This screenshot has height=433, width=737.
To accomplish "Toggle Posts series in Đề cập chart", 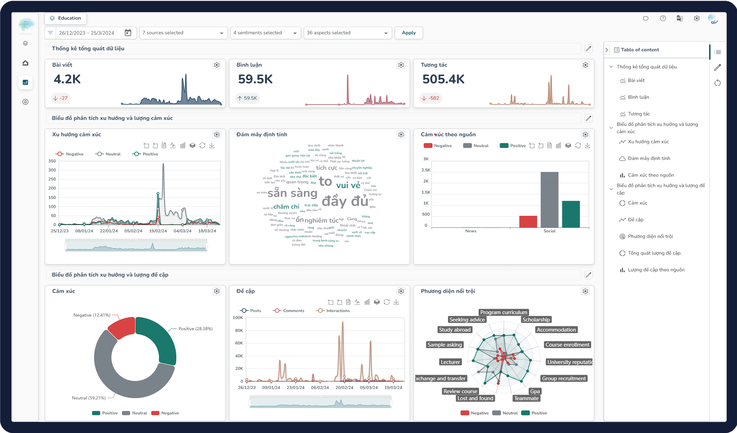I will pyautogui.click(x=250, y=310).
